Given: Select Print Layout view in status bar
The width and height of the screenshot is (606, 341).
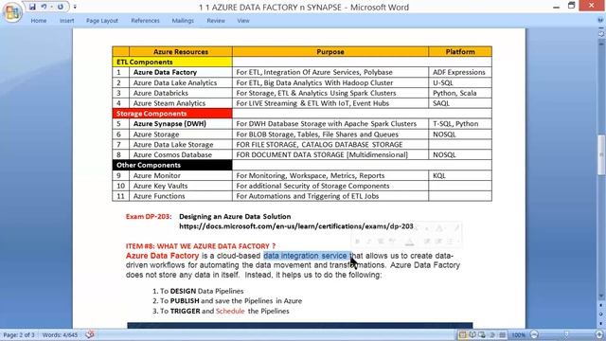Looking at the screenshot, I should [x=462, y=334].
